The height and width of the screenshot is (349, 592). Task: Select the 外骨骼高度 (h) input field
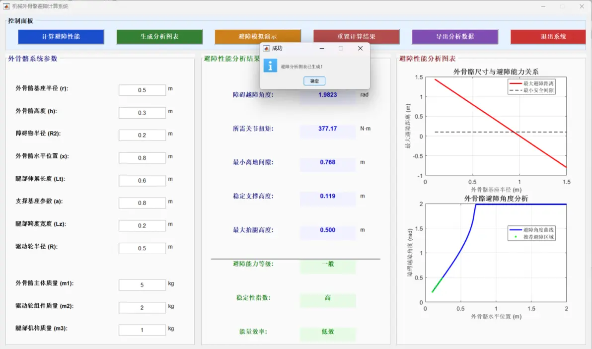(x=142, y=113)
